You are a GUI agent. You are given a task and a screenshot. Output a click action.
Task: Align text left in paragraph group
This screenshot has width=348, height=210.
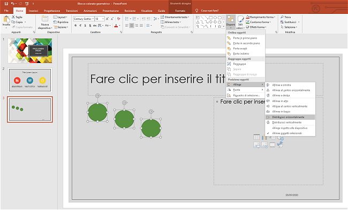click(x=127, y=26)
